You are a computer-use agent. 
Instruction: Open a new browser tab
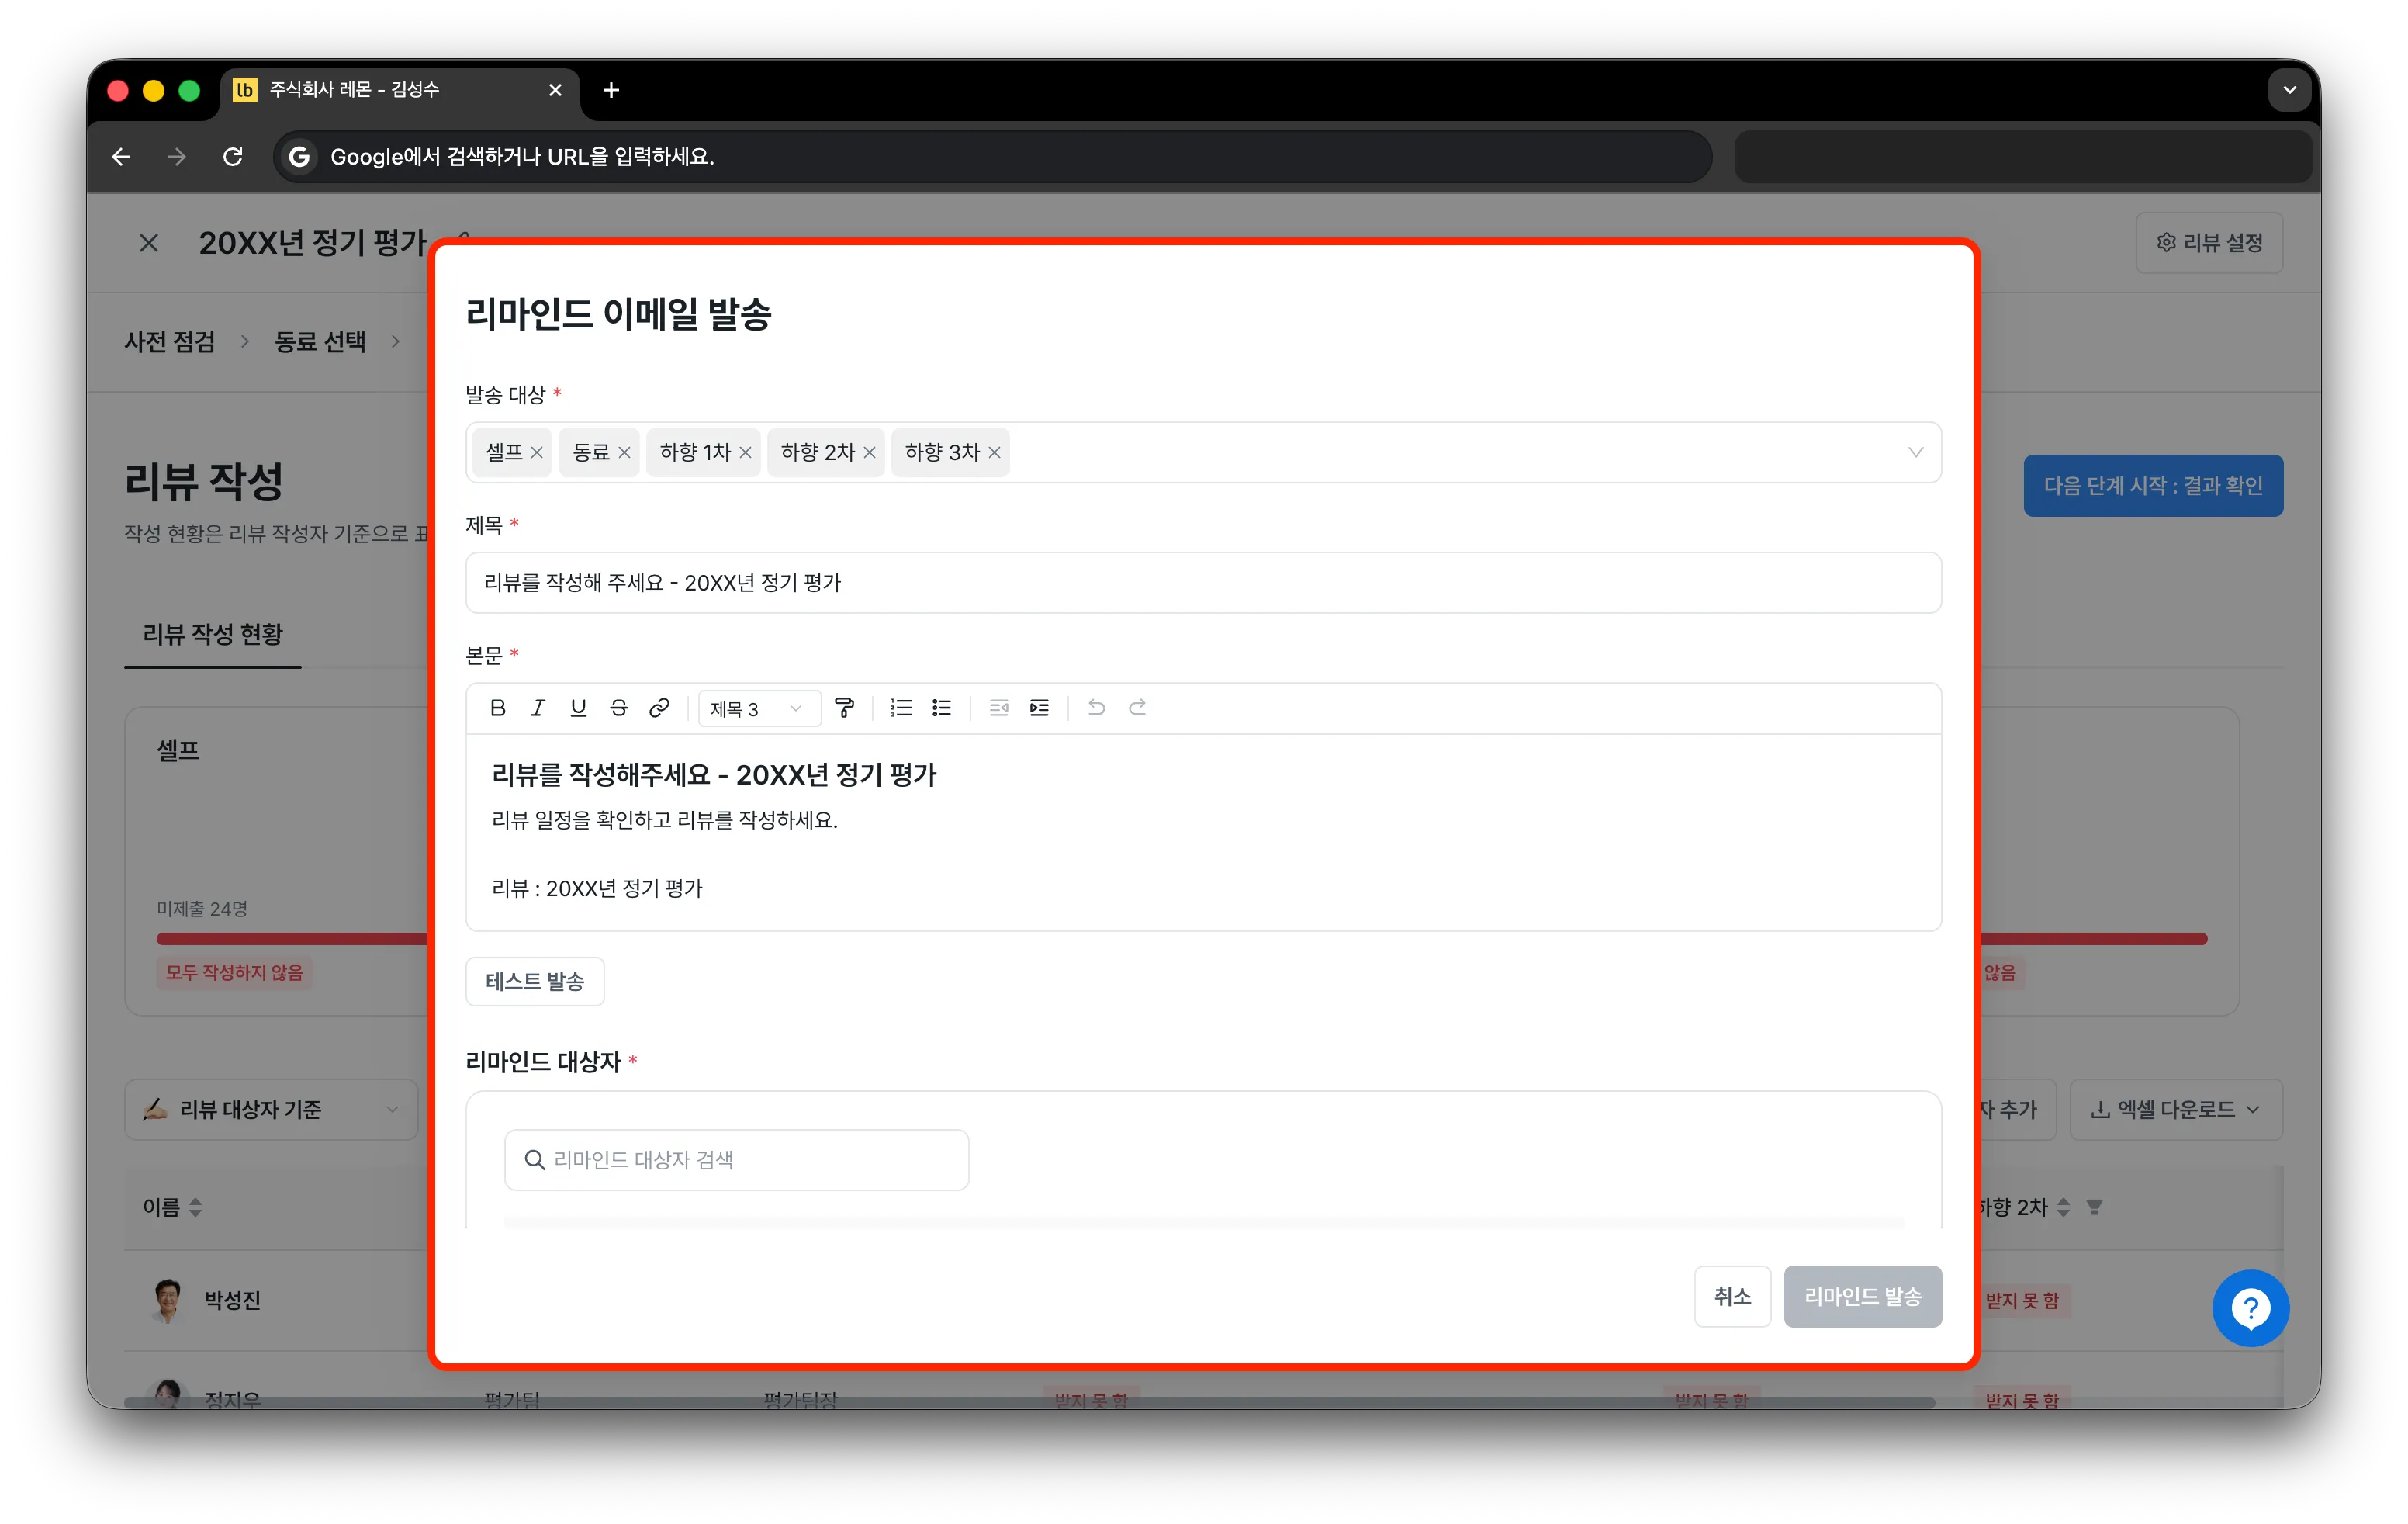click(611, 90)
